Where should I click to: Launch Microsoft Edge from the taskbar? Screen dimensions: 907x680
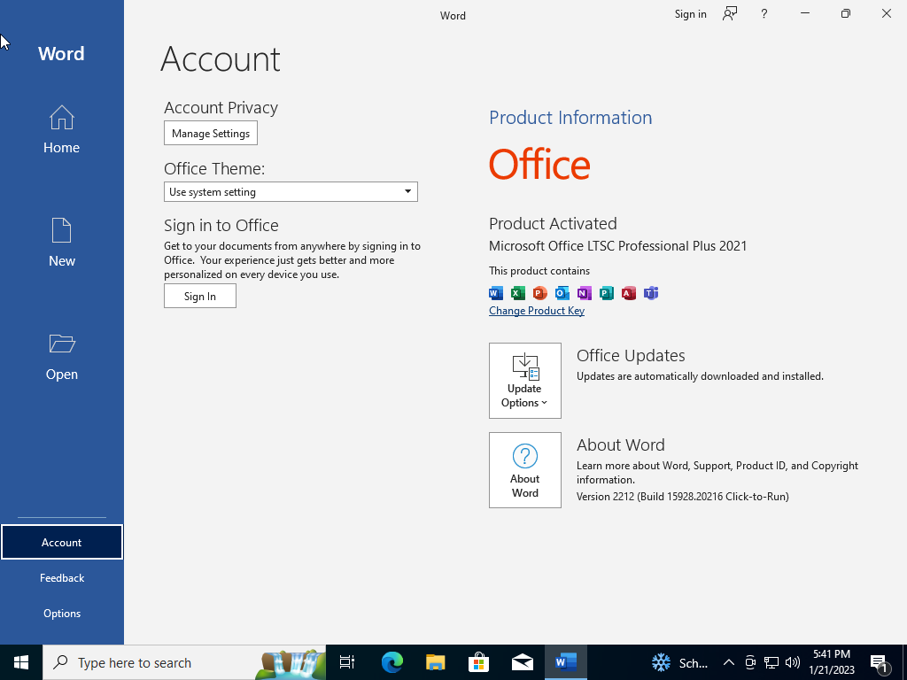coord(391,662)
